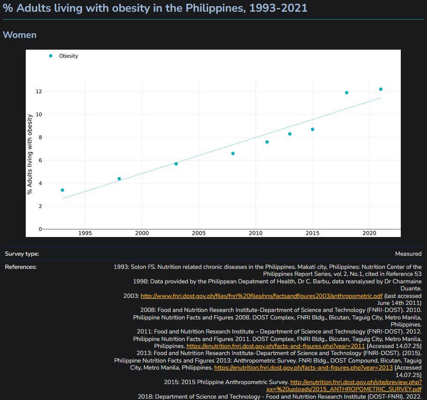This screenshot has height=400, width=427.
Task: Click the y-axis tick label 10
Action: (x=39, y=114)
